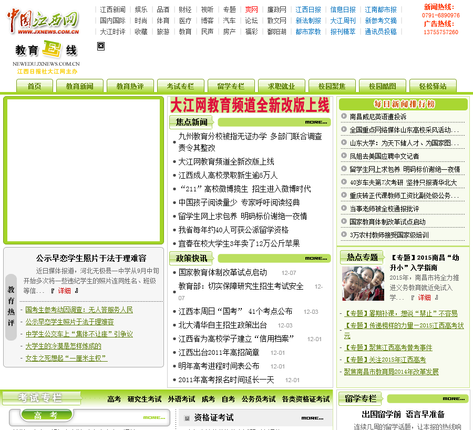473x430 pixels.
Task: Open 【专题】聚焦江西高考替考事件 link
Action: pos(388,347)
